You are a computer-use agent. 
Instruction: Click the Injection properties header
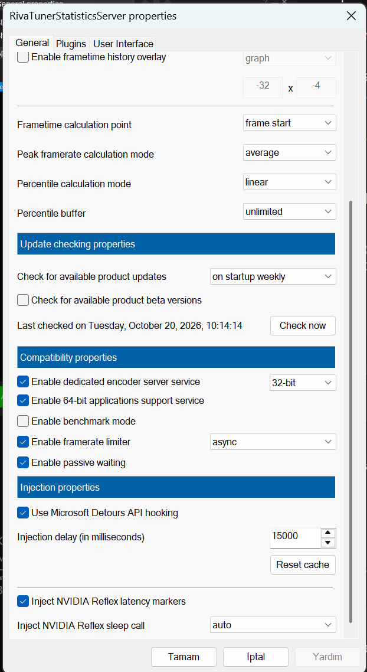coord(176,487)
